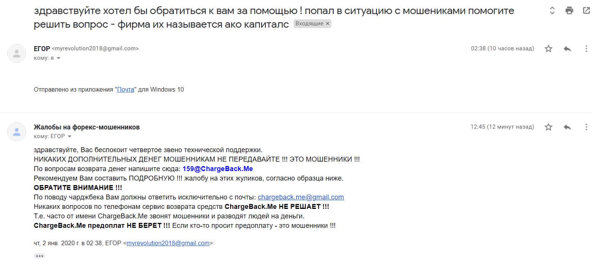Star the Жалобы на форекс-мошенников reply
Viewport: 598px width, 274px height.
548,127
